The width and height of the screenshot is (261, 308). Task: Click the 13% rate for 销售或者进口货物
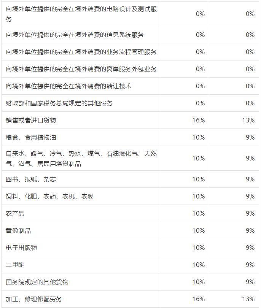click(248, 120)
